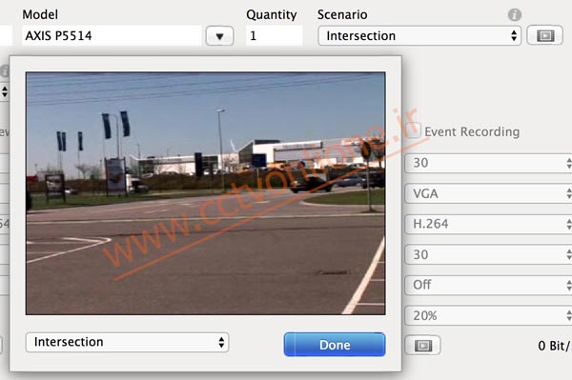Click the intersection scene preview image
The image size is (572, 380).
(205, 193)
